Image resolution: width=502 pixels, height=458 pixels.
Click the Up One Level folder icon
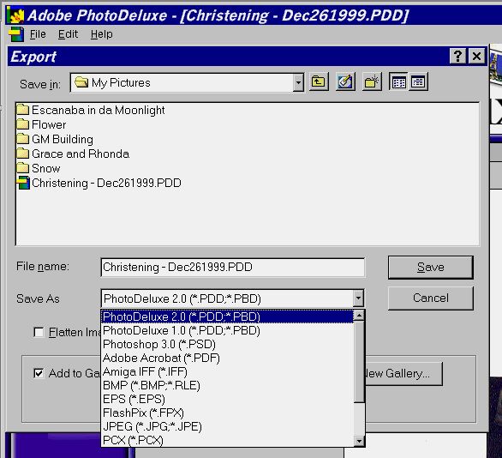319,82
